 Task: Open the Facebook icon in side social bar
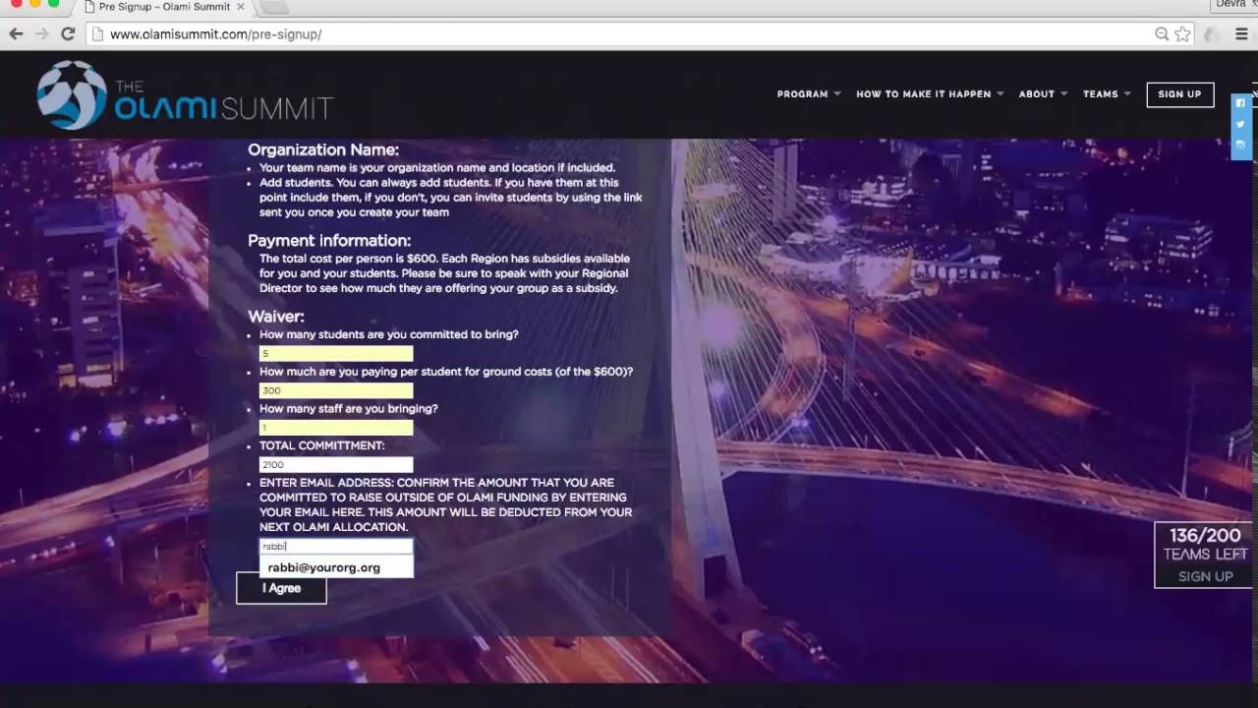coord(1240,103)
